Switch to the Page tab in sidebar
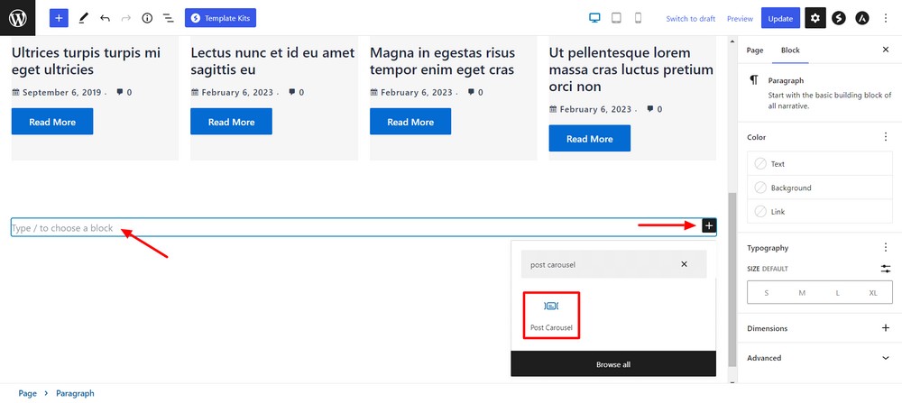 [755, 50]
